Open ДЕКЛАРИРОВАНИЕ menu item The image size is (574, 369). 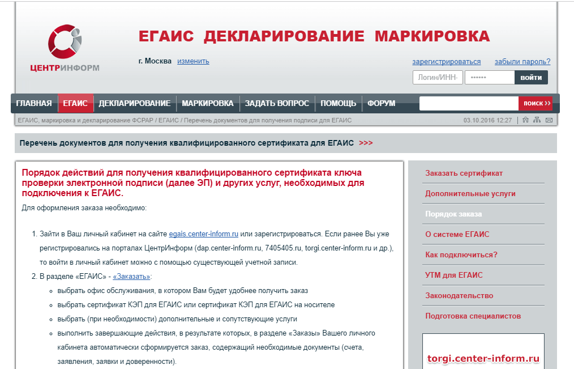(135, 103)
